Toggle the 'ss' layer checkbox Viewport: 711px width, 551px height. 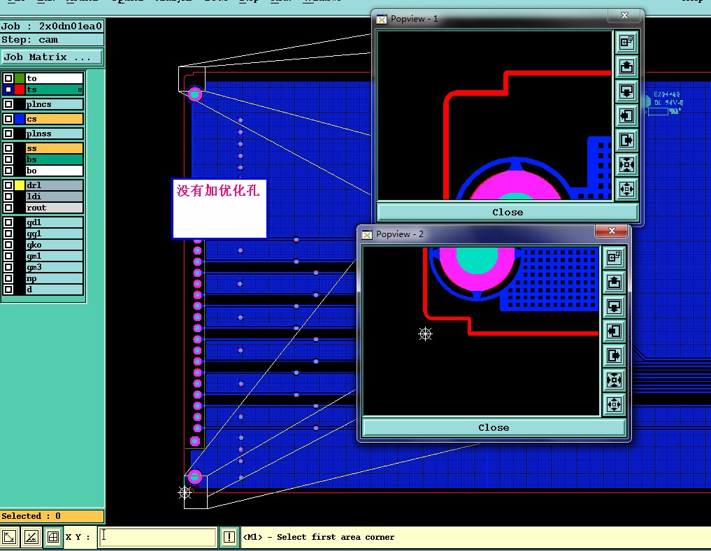8,148
